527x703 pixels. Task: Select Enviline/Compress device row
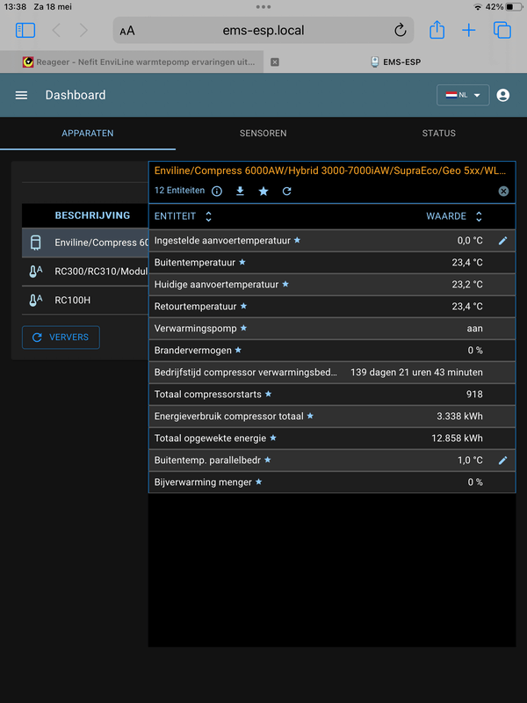click(x=85, y=243)
